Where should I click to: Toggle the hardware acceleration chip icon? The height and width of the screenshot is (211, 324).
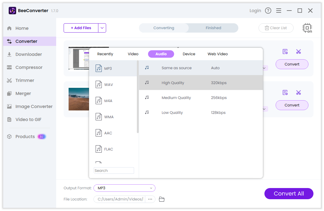tap(307, 28)
